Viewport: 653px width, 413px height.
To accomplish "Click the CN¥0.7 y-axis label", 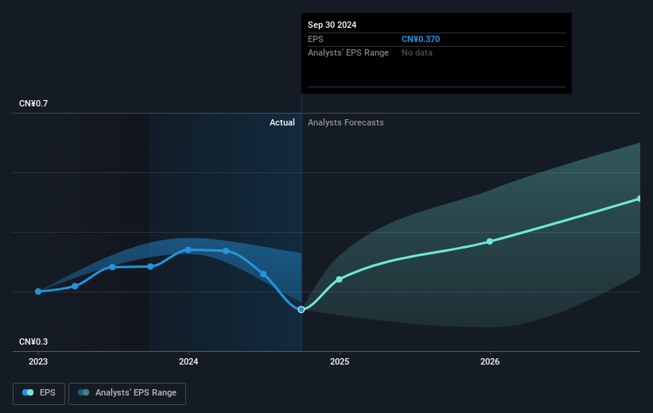I will 33,103.
